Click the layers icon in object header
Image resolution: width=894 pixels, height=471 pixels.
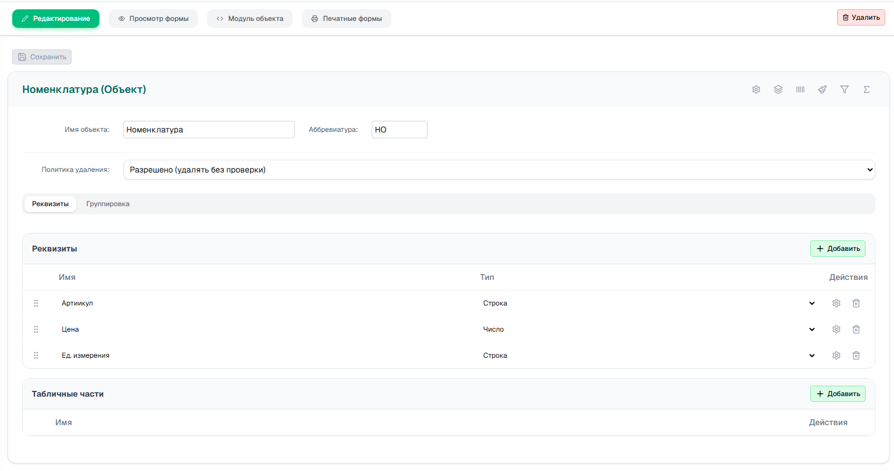click(x=778, y=89)
